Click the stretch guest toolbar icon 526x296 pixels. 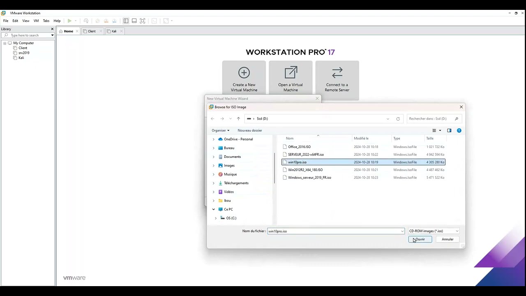click(x=166, y=21)
